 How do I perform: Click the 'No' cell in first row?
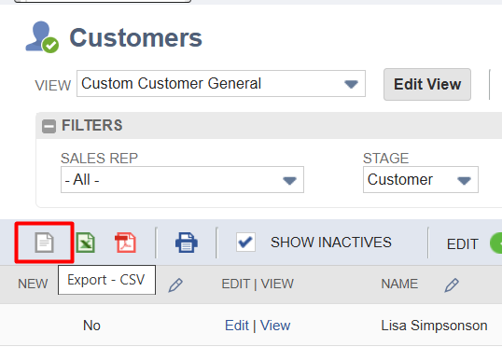91,326
